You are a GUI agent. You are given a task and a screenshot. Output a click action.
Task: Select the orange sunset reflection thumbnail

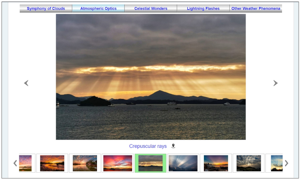click(x=52, y=163)
